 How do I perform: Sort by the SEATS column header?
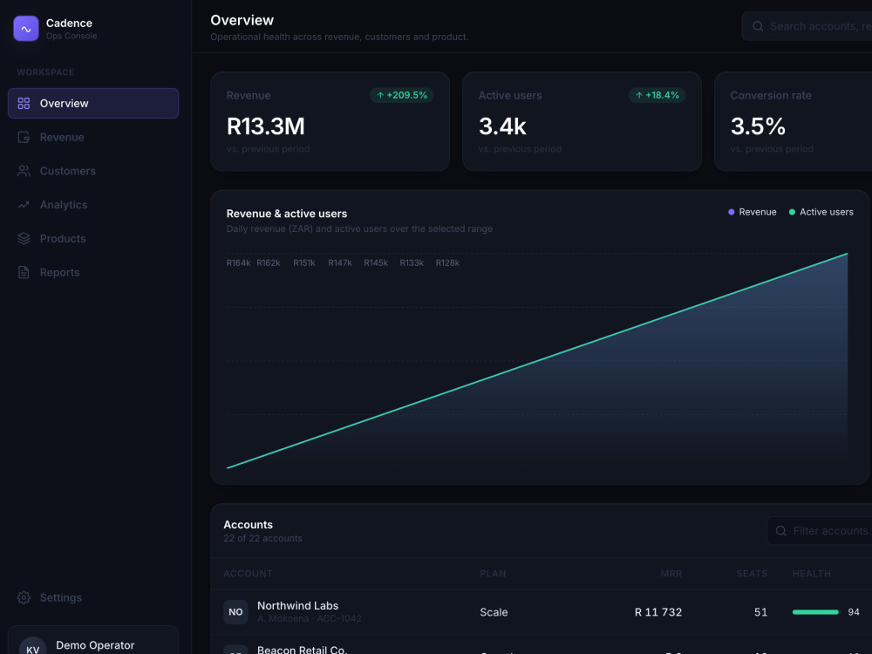pos(752,574)
